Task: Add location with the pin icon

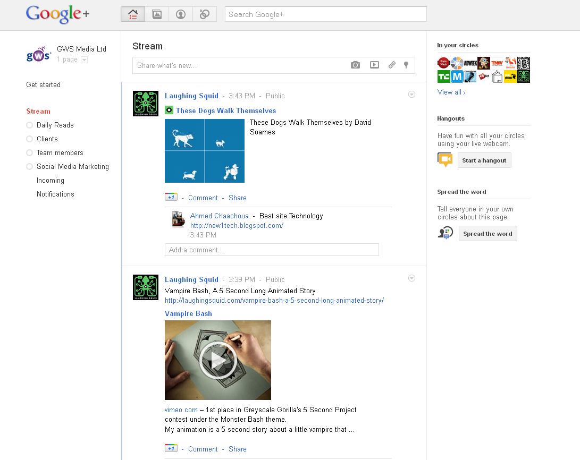Action: pyautogui.click(x=406, y=65)
